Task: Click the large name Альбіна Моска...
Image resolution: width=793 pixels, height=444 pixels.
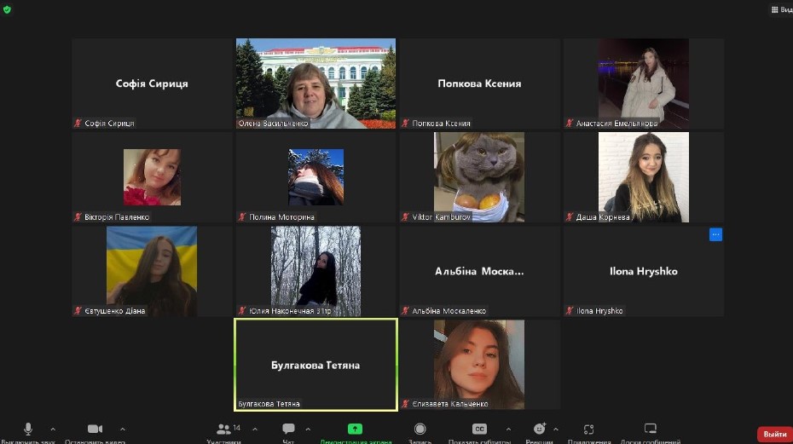Action: (479, 271)
